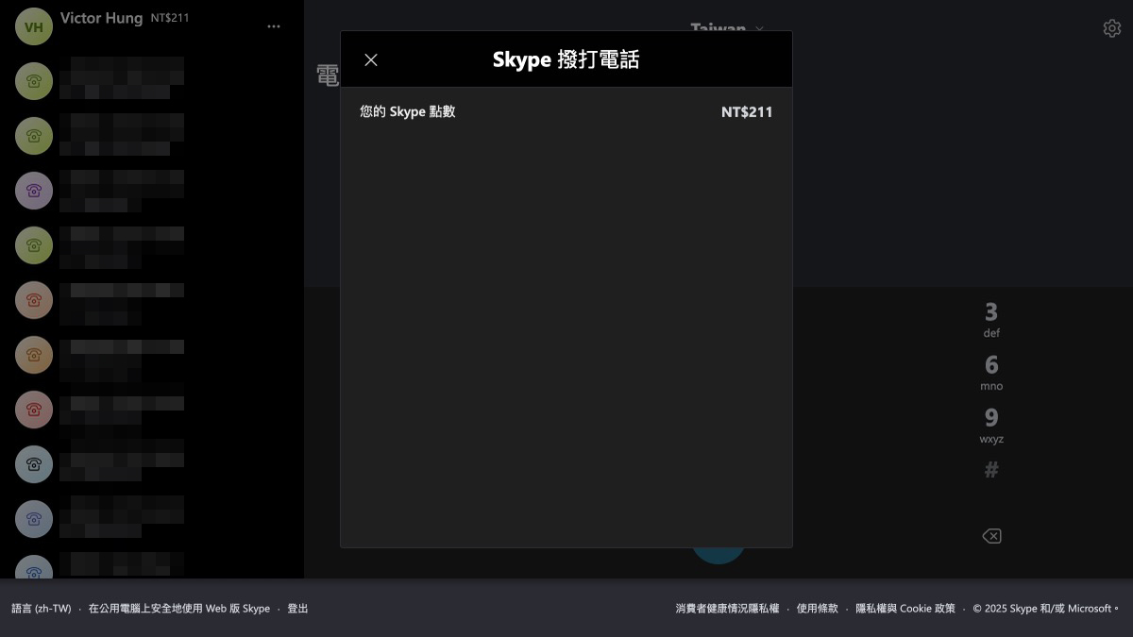Tap dial pad key 3 def

pos(991,319)
